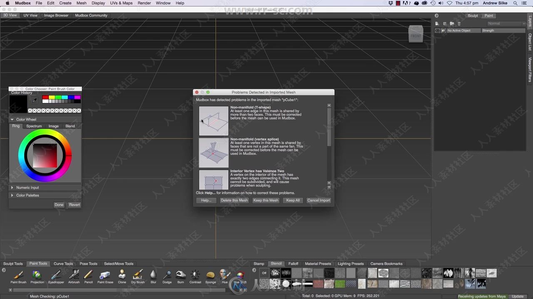Image resolution: width=533 pixels, height=299 pixels.
Task: Toggle layer visibility eye icon
Action: (437, 31)
